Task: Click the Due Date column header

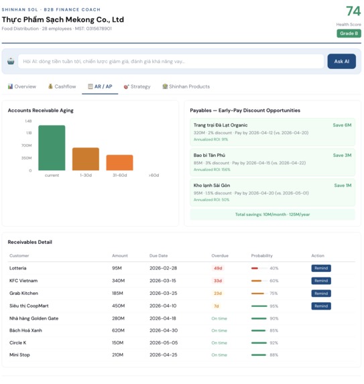Action: (158, 256)
